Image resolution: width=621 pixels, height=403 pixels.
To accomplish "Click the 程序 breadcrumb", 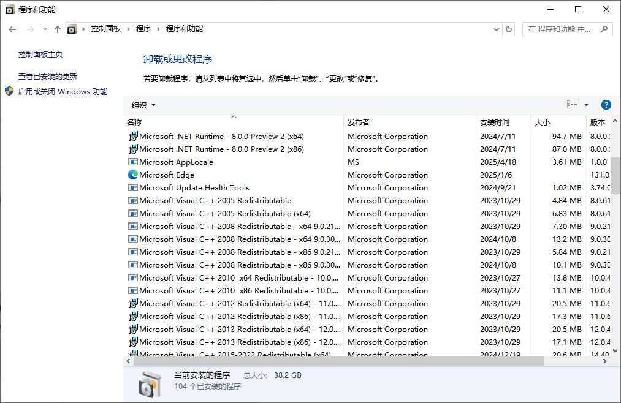I will 143,28.
